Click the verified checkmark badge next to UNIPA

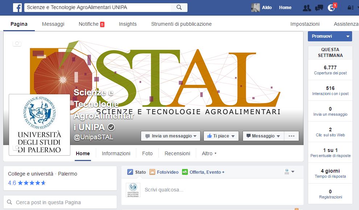(111, 127)
